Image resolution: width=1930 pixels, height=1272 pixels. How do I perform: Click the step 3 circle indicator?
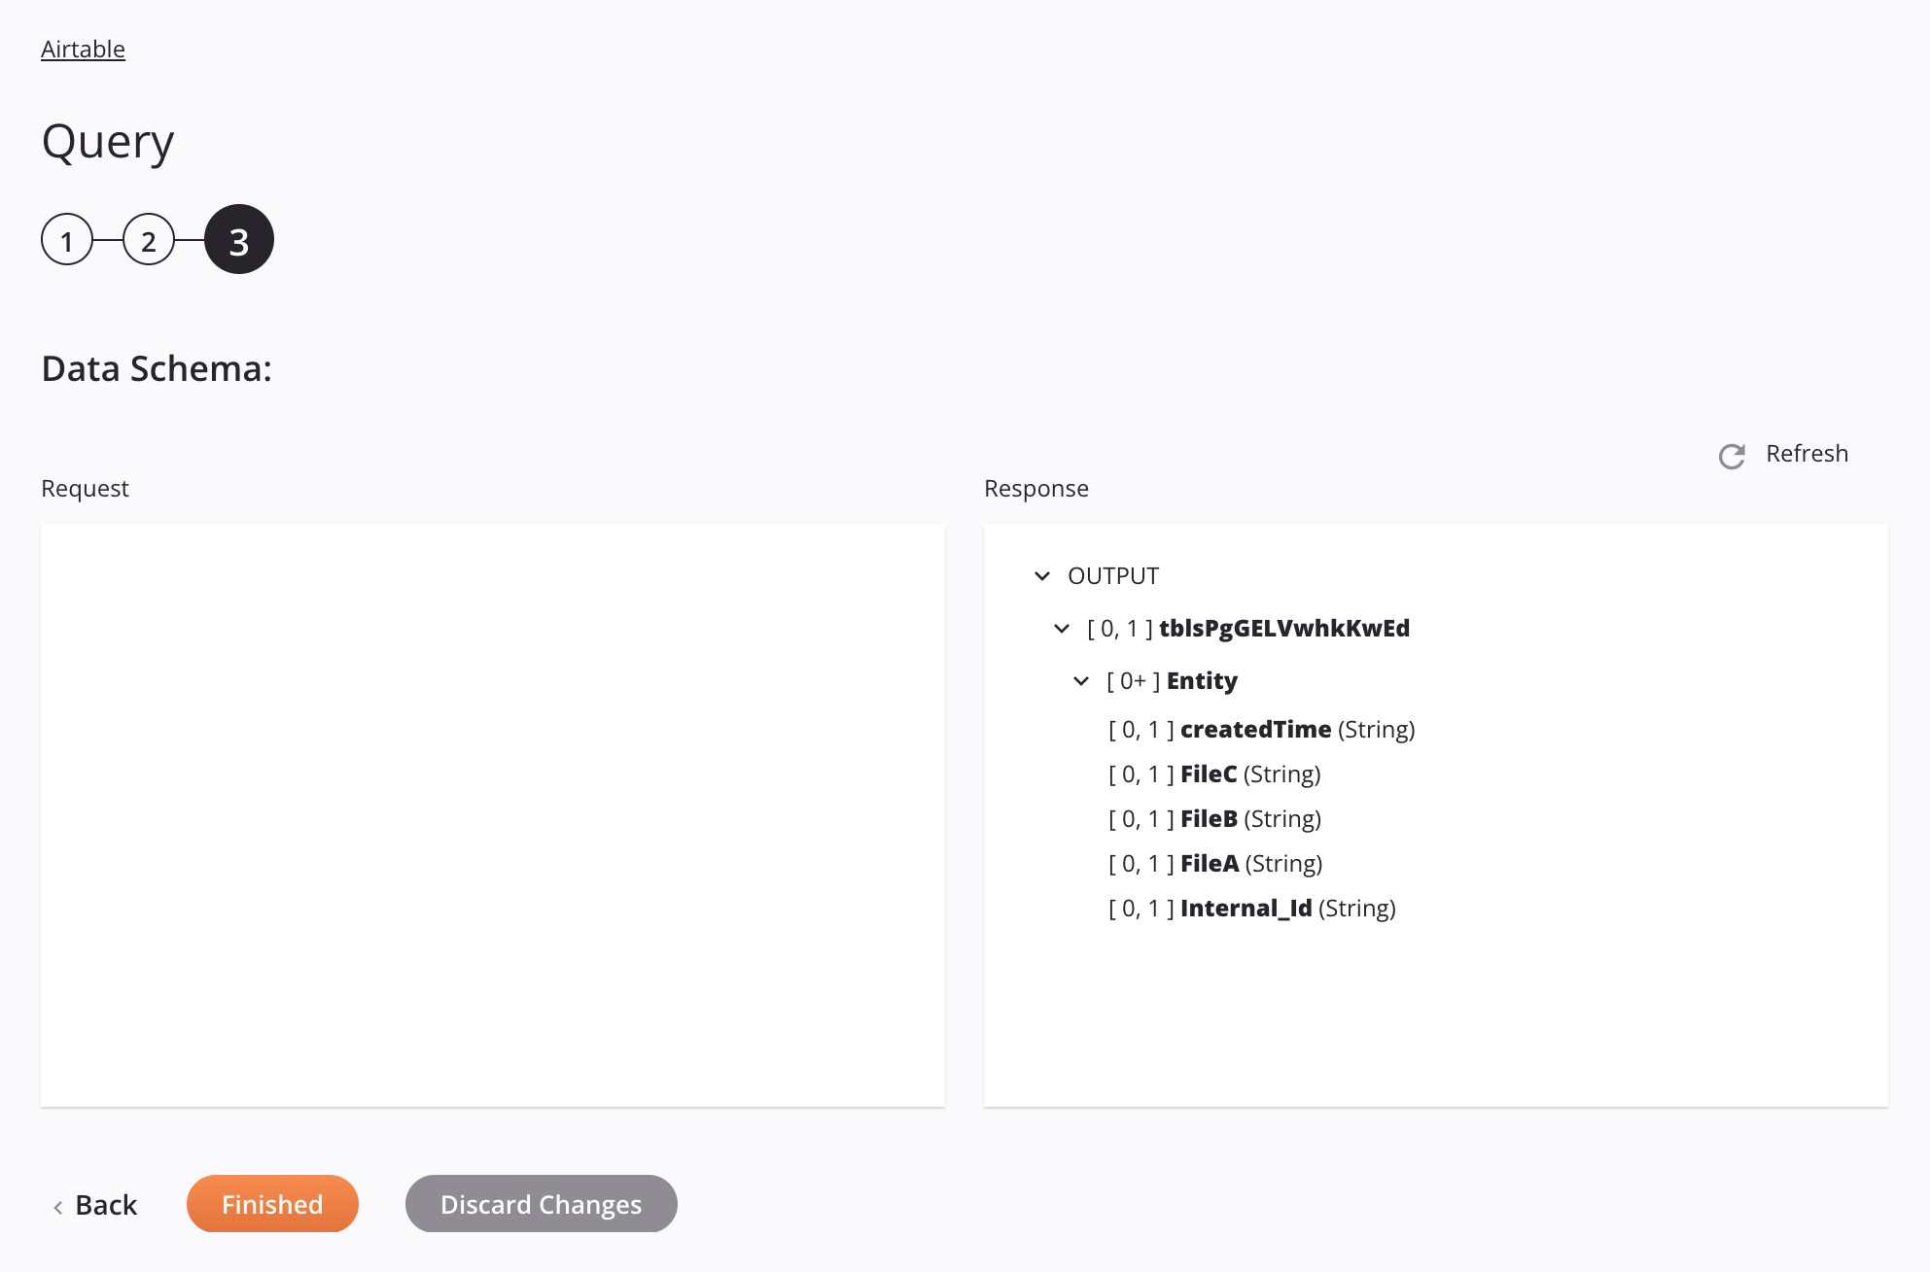(238, 238)
